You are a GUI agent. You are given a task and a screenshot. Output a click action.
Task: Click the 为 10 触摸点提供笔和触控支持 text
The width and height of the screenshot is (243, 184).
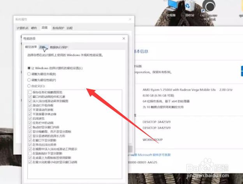[x=163, y=107]
